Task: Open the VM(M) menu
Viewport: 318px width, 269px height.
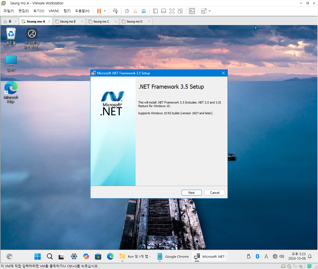Action: click(54, 11)
